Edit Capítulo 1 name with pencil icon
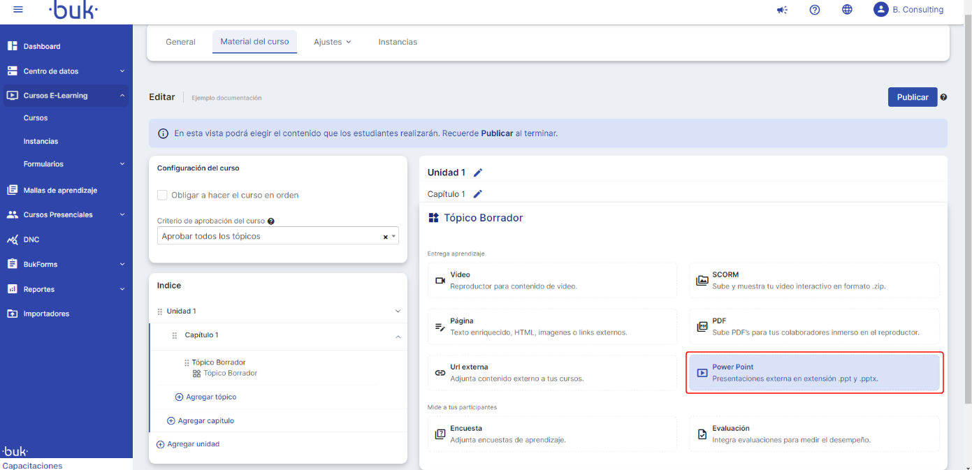Screen dimensions: 972x470 pyautogui.click(x=478, y=194)
